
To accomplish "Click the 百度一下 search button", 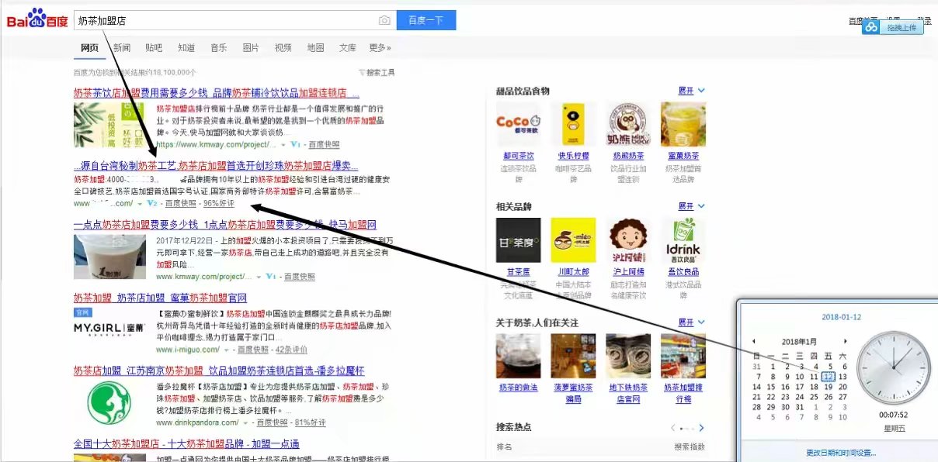I will point(426,20).
